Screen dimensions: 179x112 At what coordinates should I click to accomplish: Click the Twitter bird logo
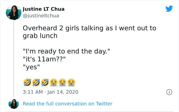coord(169,9)
